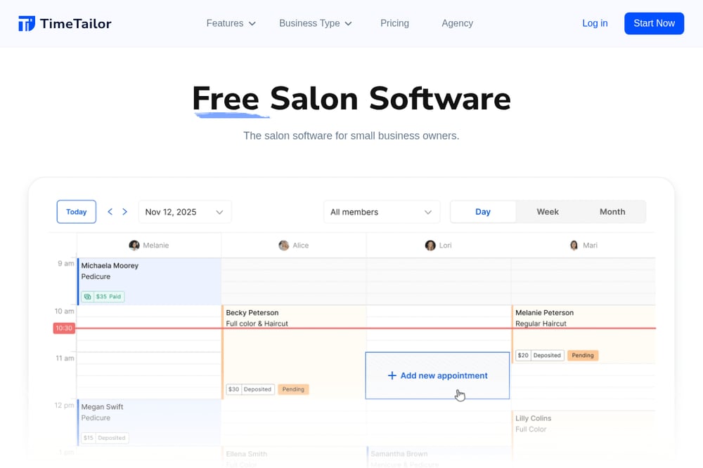Go to previous day with left chevron
This screenshot has width=703, height=468.
[110, 212]
